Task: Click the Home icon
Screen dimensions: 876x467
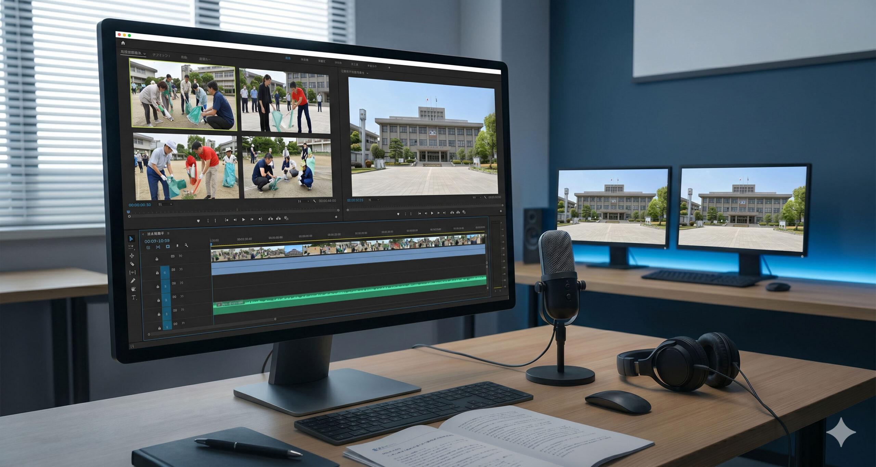Action: click(123, 43)
